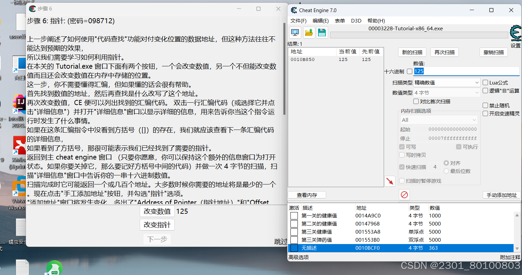The image size is (522, 275).
Task: Click address list scroll up arrow
Action: pos(517,215)
